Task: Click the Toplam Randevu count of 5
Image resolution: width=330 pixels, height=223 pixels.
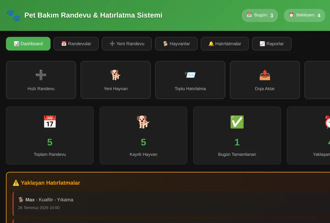Action: pyautogui.click(x=50, y=142)
